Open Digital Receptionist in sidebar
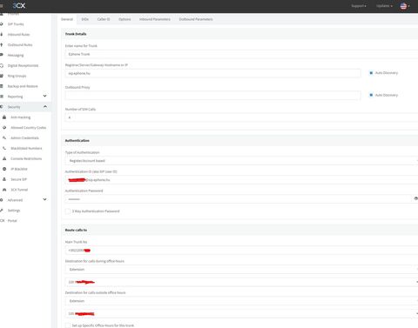The width and height of the screenshot is (418, 328). coord(23,65)
